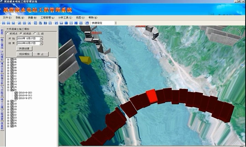
Task: Open the 开始 date dropdown arrow
Action: coord(41,39)
